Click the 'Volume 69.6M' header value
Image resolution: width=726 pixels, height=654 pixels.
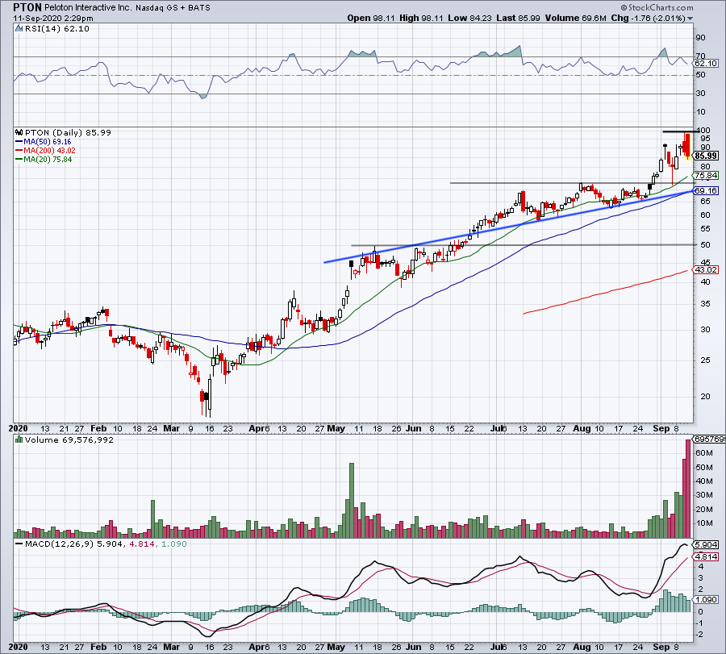(x=575, y=18)
